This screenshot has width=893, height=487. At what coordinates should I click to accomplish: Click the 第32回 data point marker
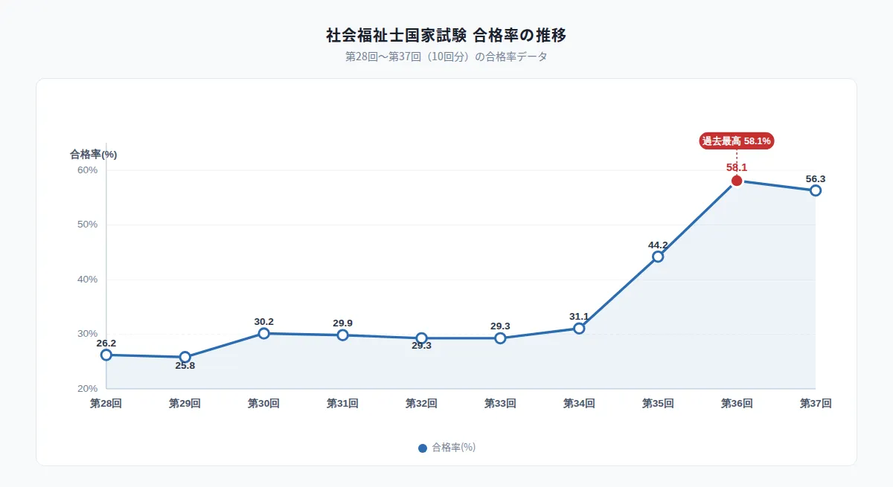pyautogui.click(x=422, y=338)
